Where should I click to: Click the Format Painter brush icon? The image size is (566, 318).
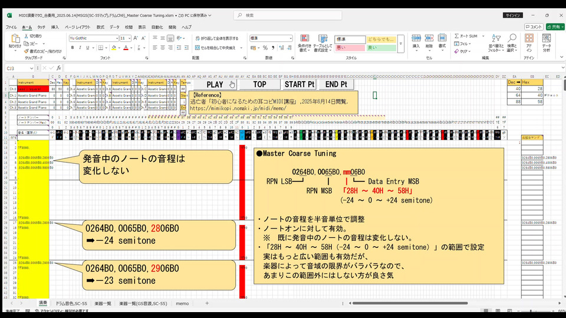pos(27,51)
